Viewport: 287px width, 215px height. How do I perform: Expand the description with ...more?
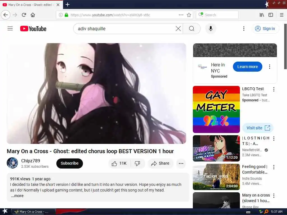[x=17, y=196]
